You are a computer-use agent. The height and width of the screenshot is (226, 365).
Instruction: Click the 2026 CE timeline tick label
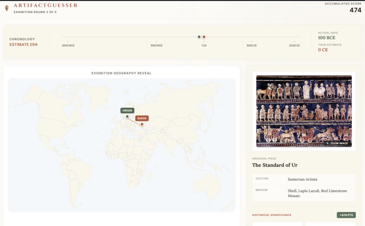pos(294,46)
